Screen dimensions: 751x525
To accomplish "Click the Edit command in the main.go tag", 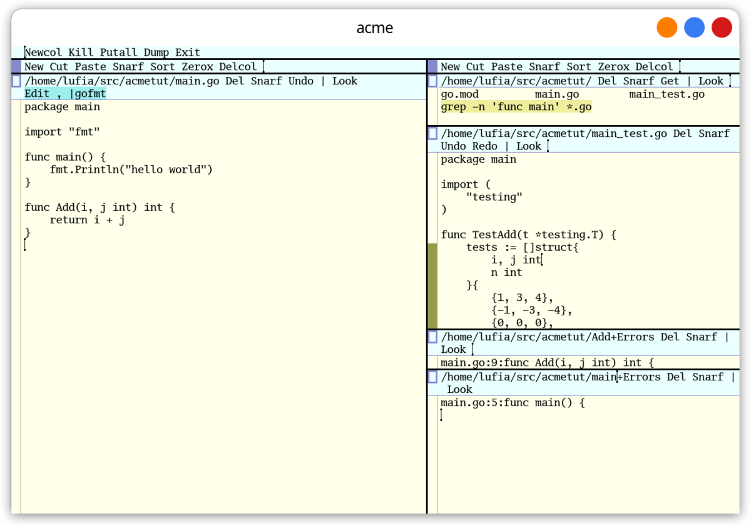I will point(37,94).
